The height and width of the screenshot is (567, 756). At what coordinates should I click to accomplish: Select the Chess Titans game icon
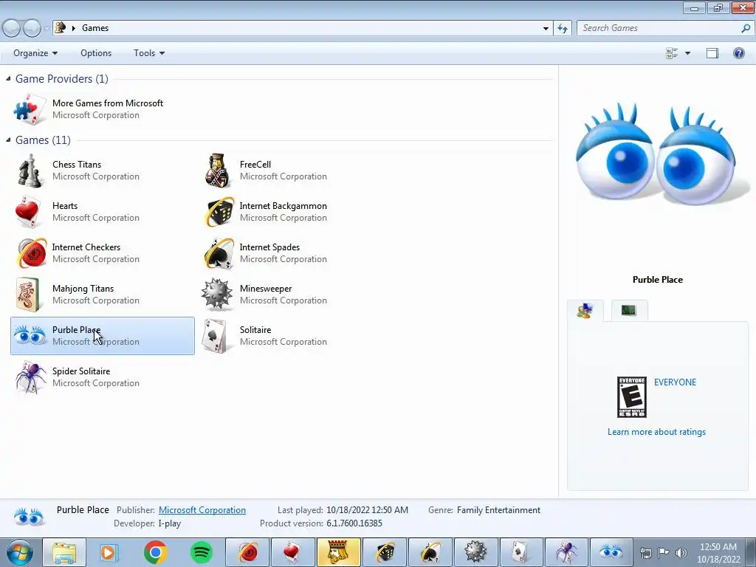tap(30, 171)
